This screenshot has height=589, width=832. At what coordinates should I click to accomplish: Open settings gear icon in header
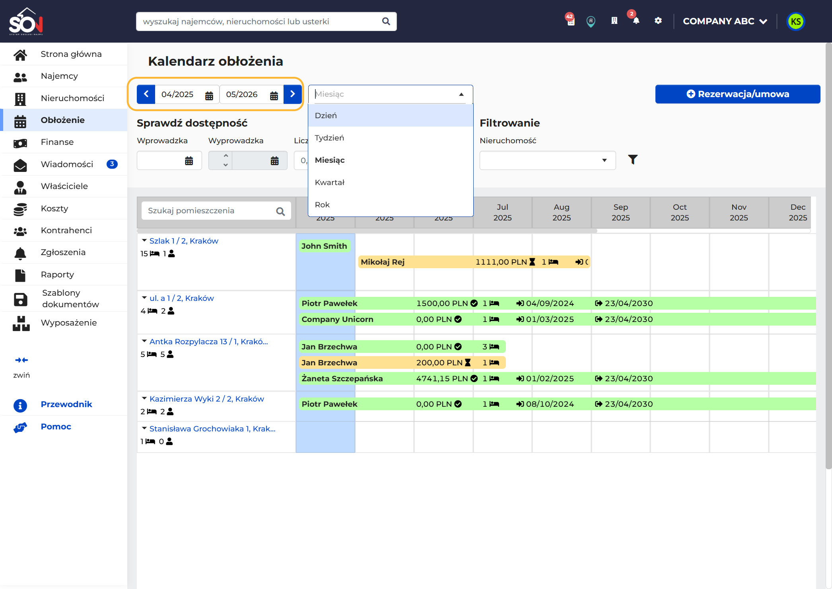tap(658, 21)
